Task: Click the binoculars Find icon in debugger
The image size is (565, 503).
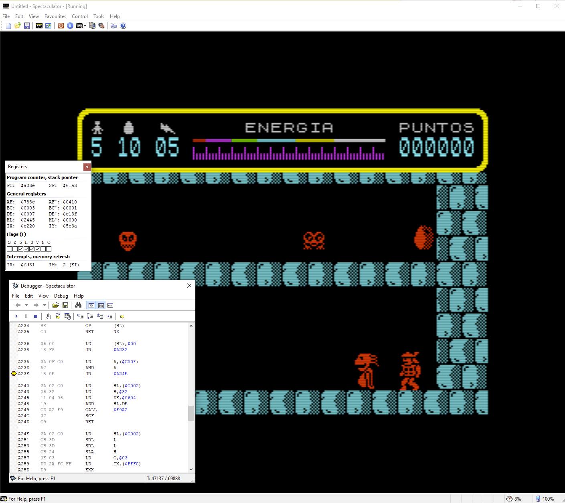Action: tap(78, 305)
